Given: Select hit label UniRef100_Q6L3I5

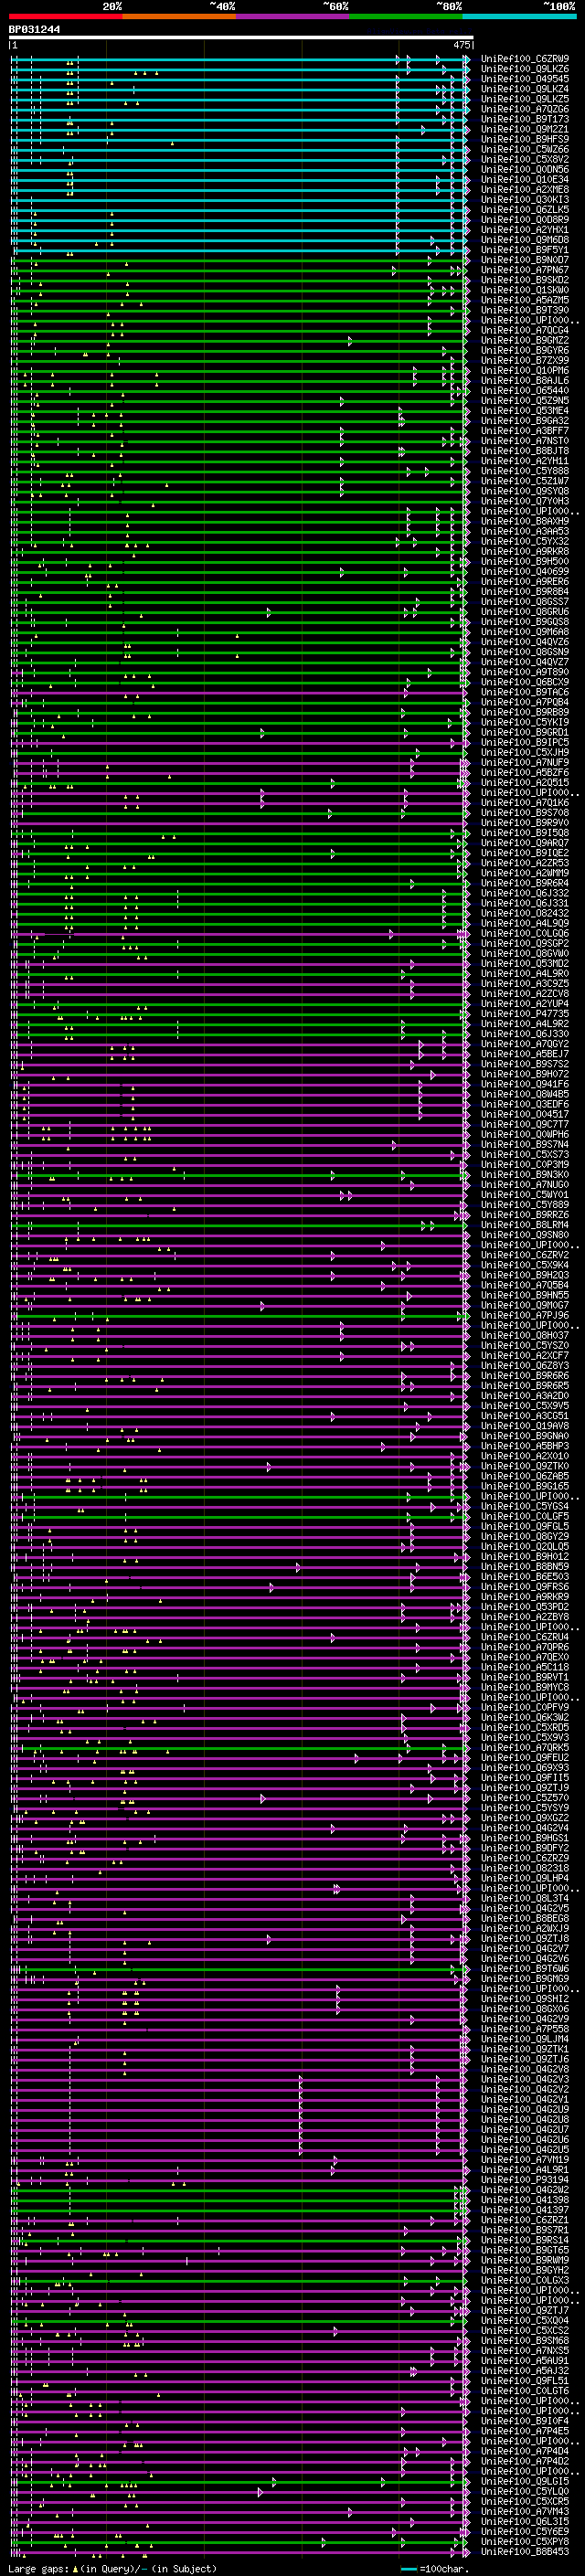Looking at the screenshot, I should tap(525, 2521).
